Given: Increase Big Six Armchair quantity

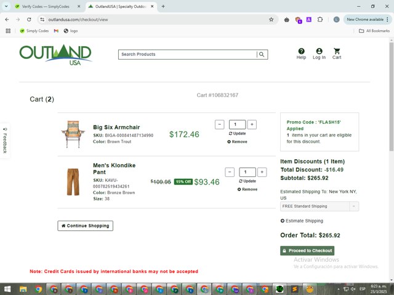Looking at the screenshot, I should 252,124.
